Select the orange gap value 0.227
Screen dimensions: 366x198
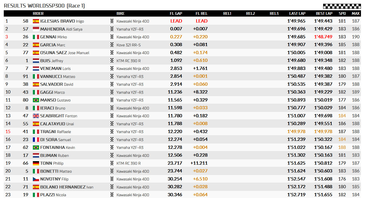176,37
